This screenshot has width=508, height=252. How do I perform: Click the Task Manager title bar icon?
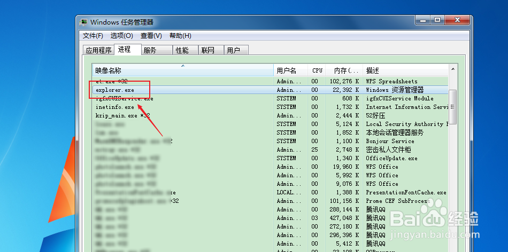(x=83, y=22)
